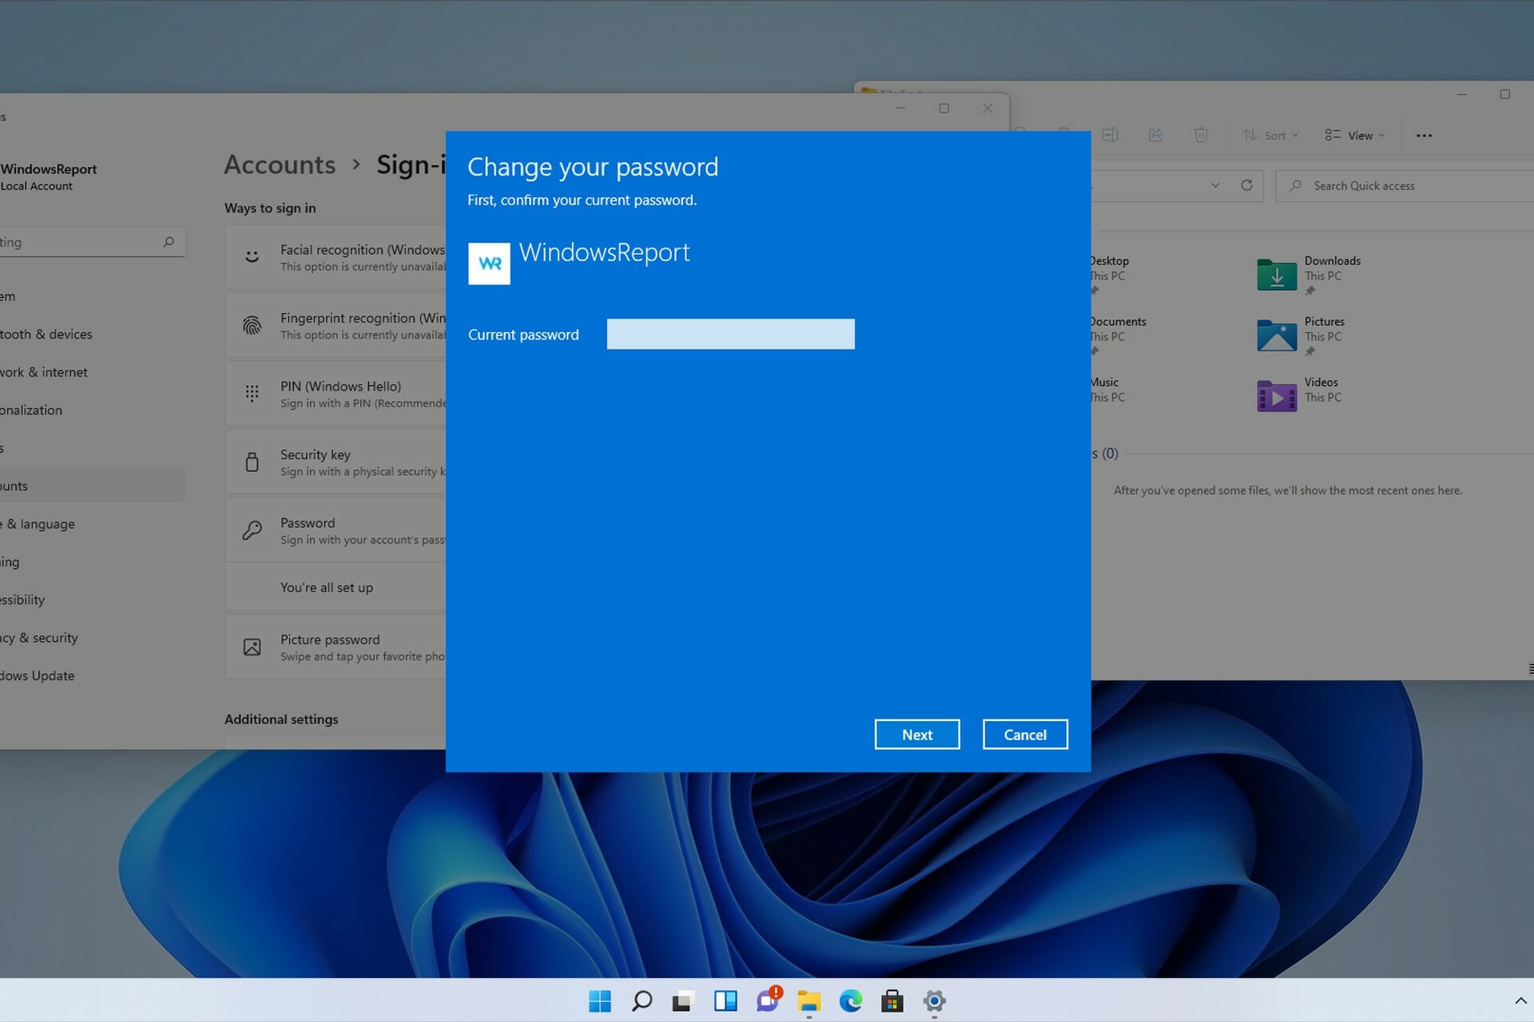Open Windows Search from taskbar
1534x1022 pixels.
click(x=642, y=1000)
